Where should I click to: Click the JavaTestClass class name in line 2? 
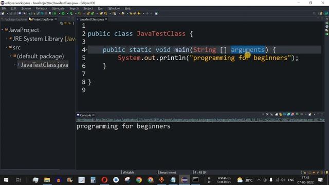point(161,34)
